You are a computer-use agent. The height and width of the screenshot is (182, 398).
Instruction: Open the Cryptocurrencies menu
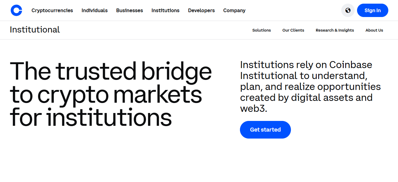click(x=52, y=10)
